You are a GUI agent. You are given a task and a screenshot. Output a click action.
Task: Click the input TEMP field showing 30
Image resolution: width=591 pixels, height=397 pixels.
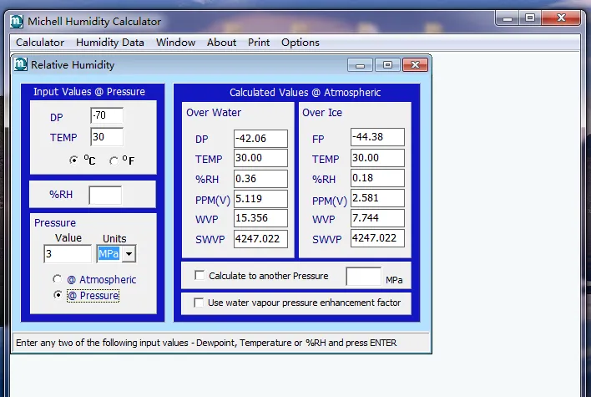(107, 137)
